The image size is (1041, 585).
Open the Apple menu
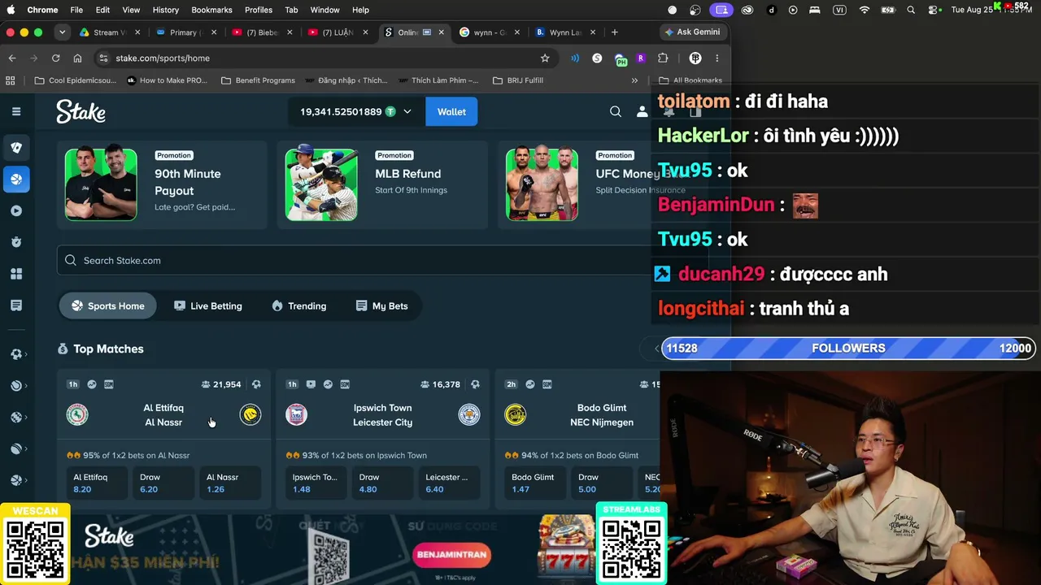coord(11,10)
